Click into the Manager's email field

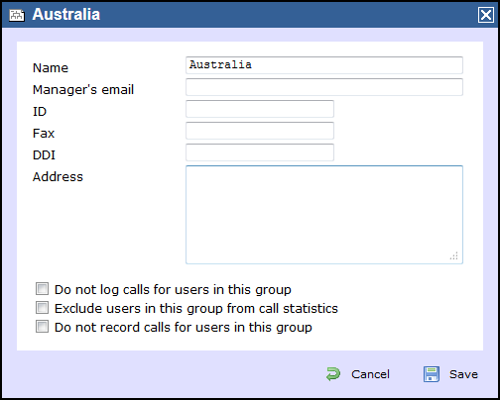tap(324, 87)
